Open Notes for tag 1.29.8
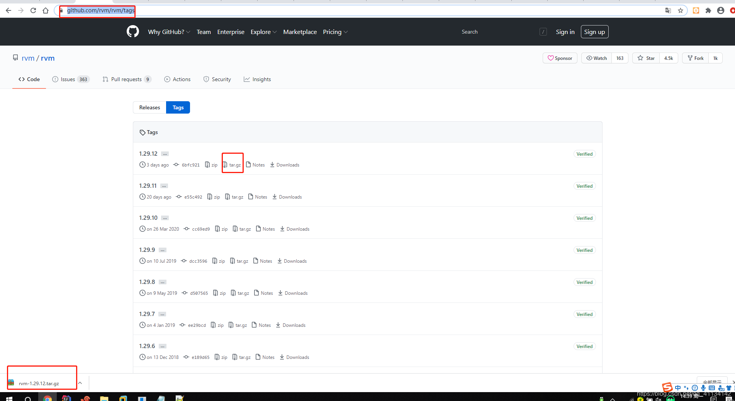 (263, 293)
